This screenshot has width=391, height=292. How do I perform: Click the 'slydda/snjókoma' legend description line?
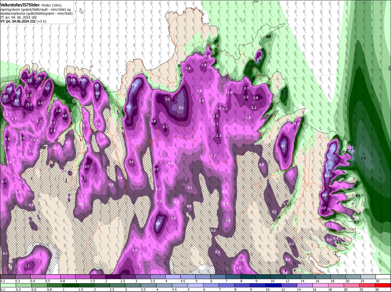[36, 13]
